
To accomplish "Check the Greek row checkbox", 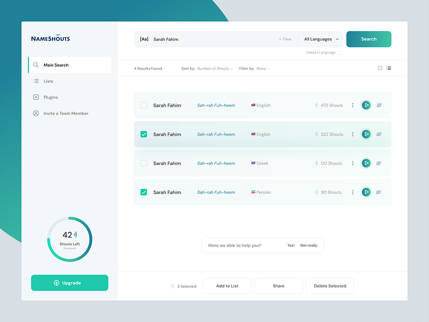I will pyautogui.click(x=144, y=163).
